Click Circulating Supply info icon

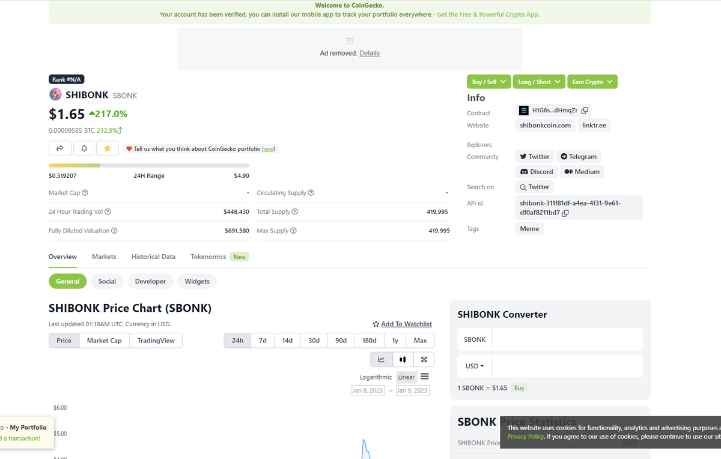point(311,193)
